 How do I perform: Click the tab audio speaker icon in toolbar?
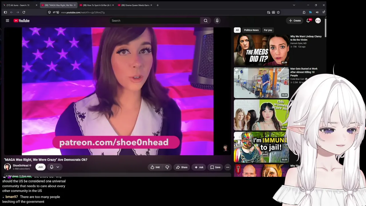click(317, 12)
